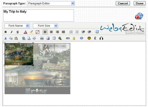Insert a table

coord(54,38)
